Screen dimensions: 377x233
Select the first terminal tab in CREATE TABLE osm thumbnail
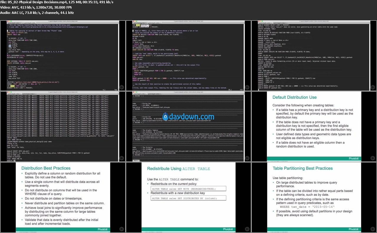pos(14,23)
